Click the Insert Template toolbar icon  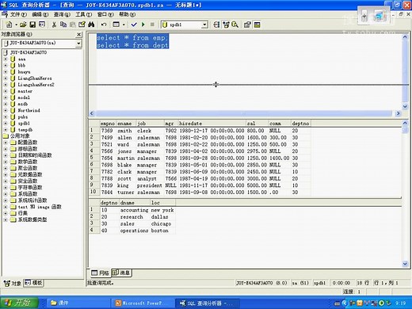(x=42, y=25)
